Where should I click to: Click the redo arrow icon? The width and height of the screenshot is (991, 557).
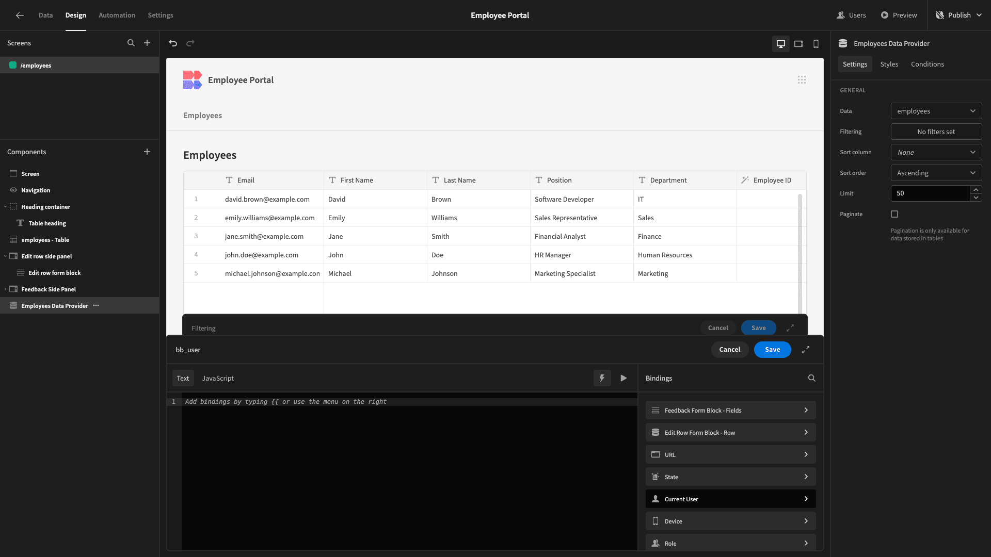click(190, 43)
